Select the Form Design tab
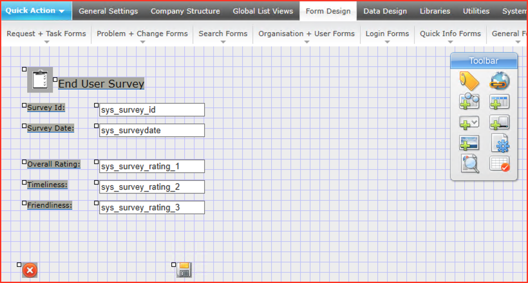The width and height of the screenshot is (528, 283). click(328, 11)
